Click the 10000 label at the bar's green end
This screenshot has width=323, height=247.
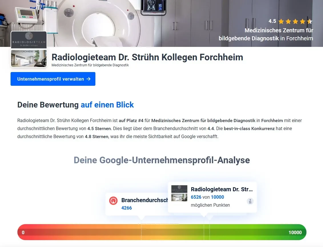coord(295,232)
